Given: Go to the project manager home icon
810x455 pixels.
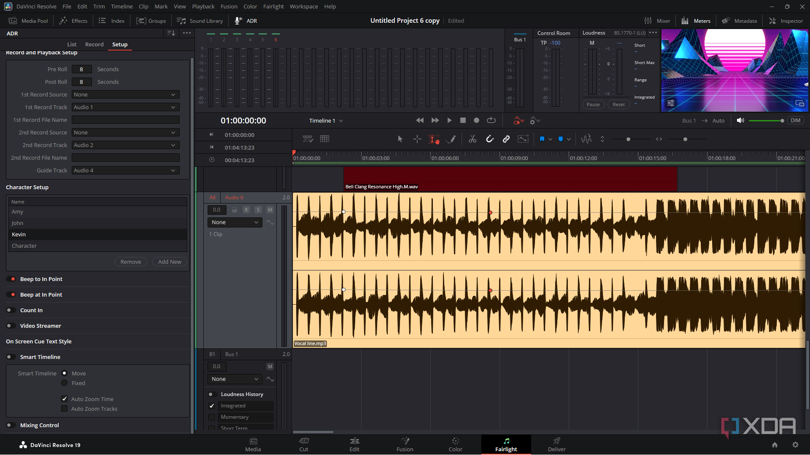Looking at the screenshot, I should point(775,445).
